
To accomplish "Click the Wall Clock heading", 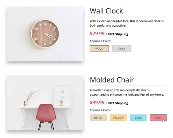I will (106, 11).
